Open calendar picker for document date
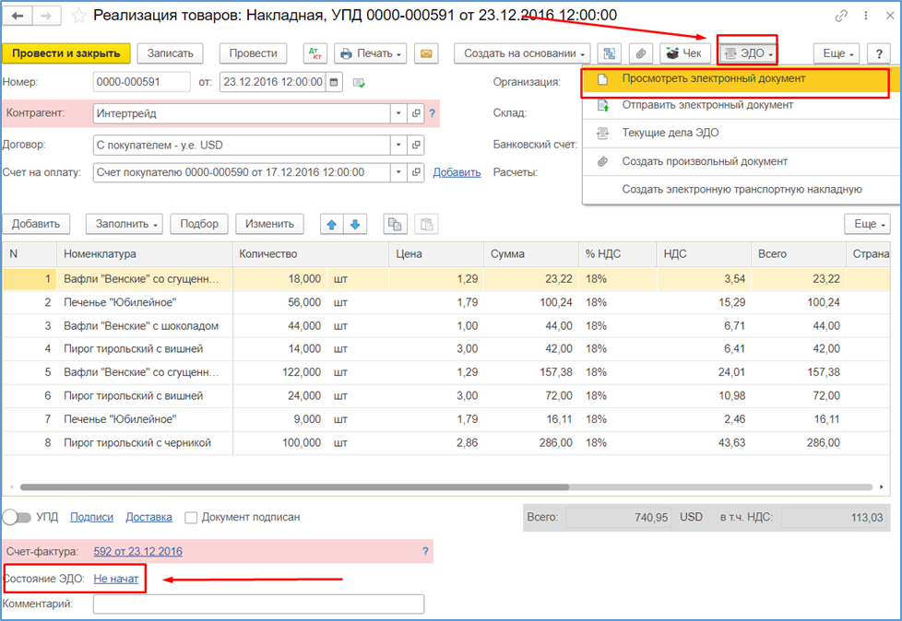Image resolution: width=902 pixels, height=621 pixels. coord(334,82)
